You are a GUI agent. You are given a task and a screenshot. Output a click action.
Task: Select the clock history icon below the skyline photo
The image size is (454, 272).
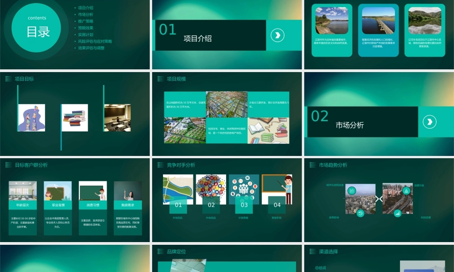pyautogui.click(x=360, y=214)
